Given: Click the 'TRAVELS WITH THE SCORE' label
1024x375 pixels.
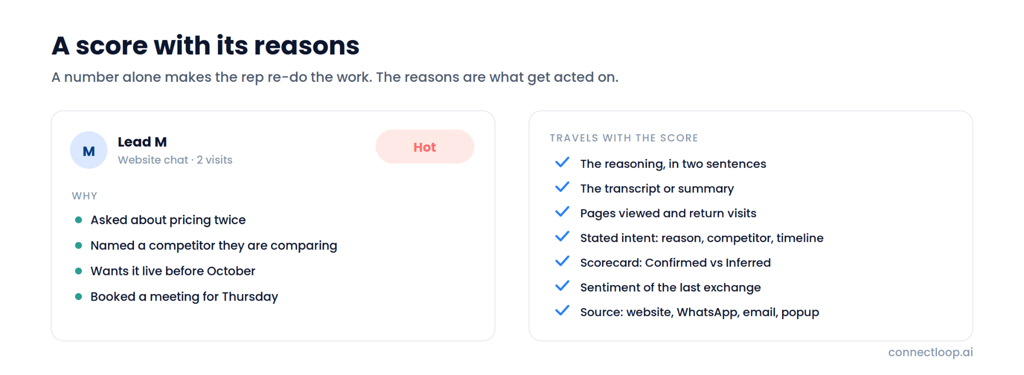Looking at the screenshot, I should coord(623,138).
